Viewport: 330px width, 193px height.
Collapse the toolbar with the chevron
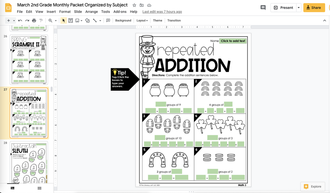324,20
